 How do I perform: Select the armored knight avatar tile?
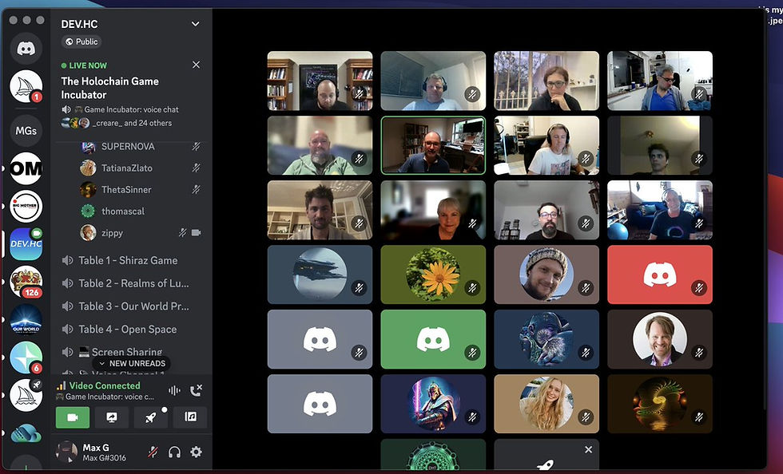(433, 404)
